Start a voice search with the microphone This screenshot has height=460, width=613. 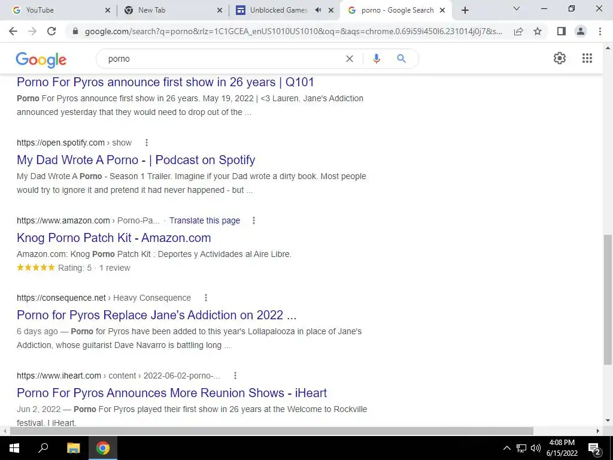(x=377, y=59)
